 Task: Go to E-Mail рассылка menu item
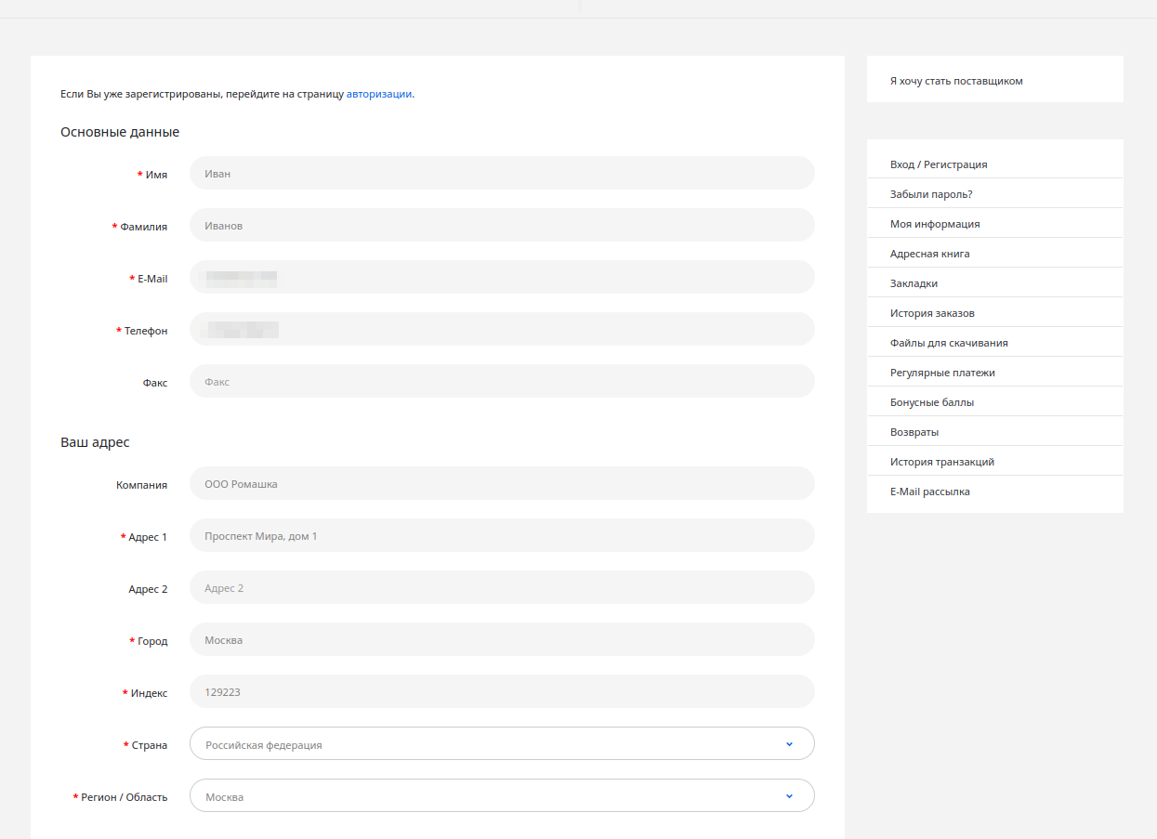929,492
